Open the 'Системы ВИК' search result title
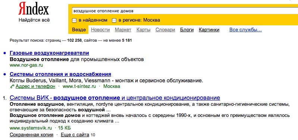Screen dimensions: 298x140 [x=115, y=98]
